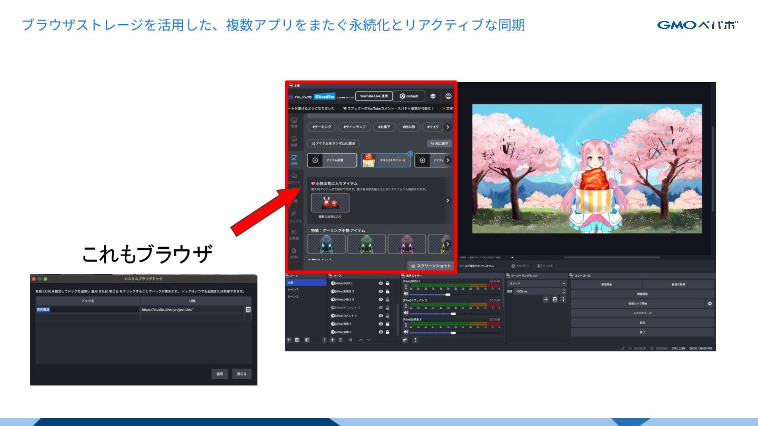Screen dimensions: 758x426
Task: Delete scene using trash icon in シーン panel
Action: click(x=297, y=340)
